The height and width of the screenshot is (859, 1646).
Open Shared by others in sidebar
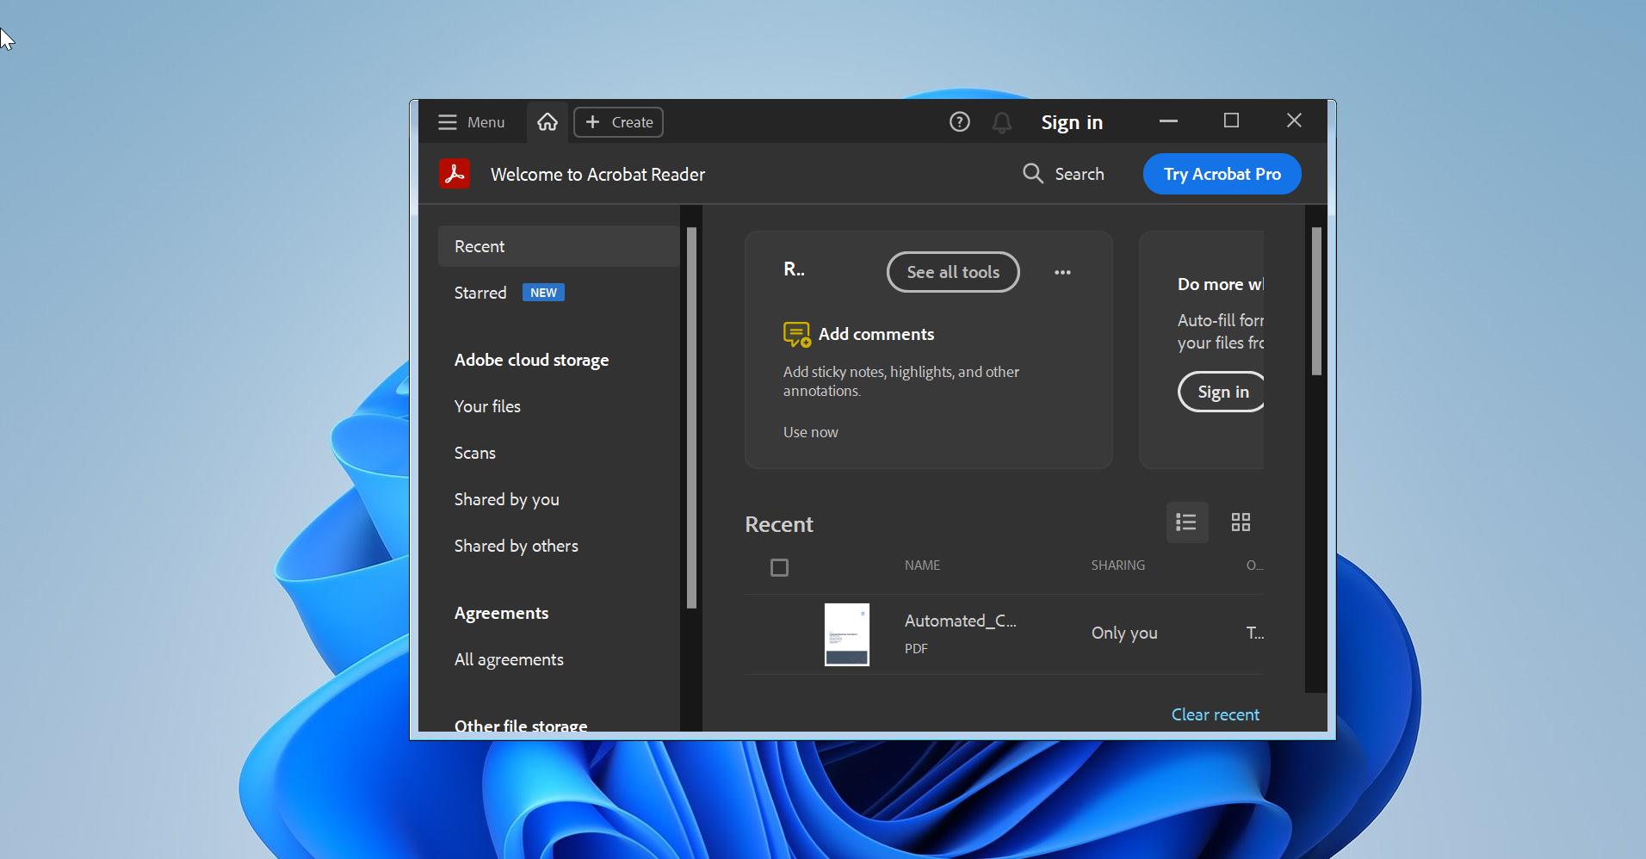coord(516,545)
